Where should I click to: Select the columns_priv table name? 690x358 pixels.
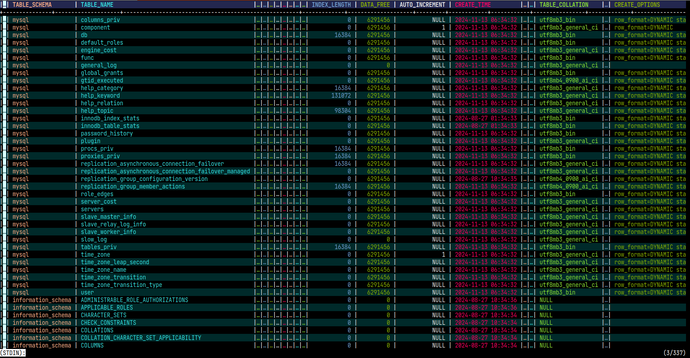pos(100,20)
